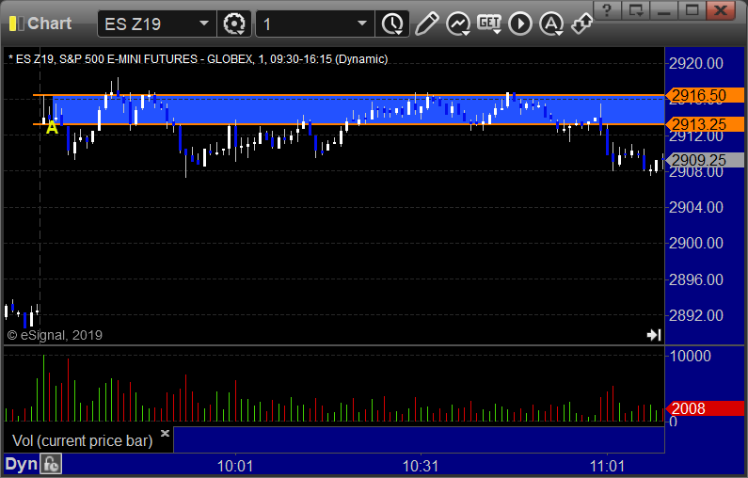The width and height of the screenshot is (748, 478).
Task: Click the 11:01 time axis label
Action: tap(607, 466)
